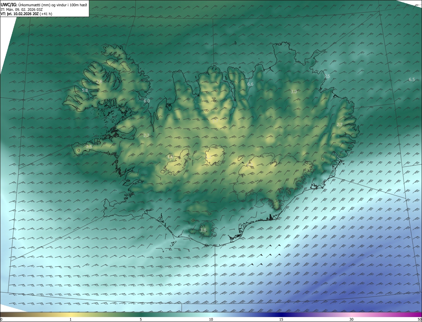Click the 'UWC/IG: Úrkomumætti (mm)' title line

pyautogui.click(x=44, y=5)
